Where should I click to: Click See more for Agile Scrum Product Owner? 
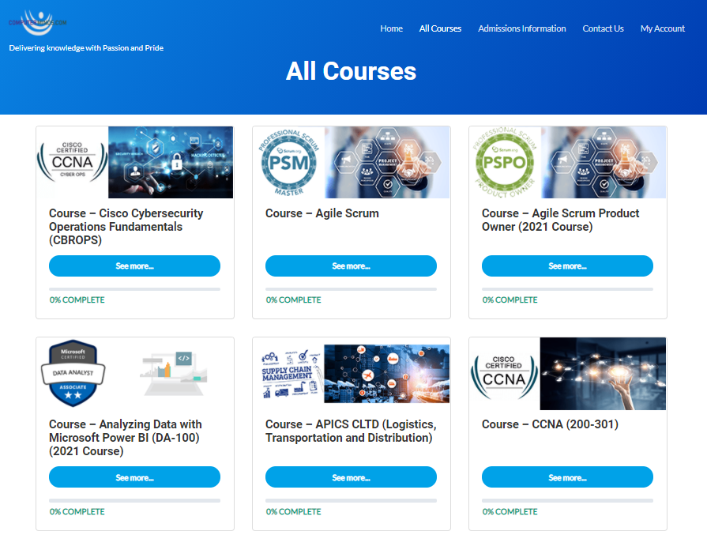point(567,266)
